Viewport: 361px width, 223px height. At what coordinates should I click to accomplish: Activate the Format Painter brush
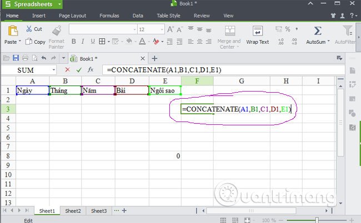tap(57, 31)
